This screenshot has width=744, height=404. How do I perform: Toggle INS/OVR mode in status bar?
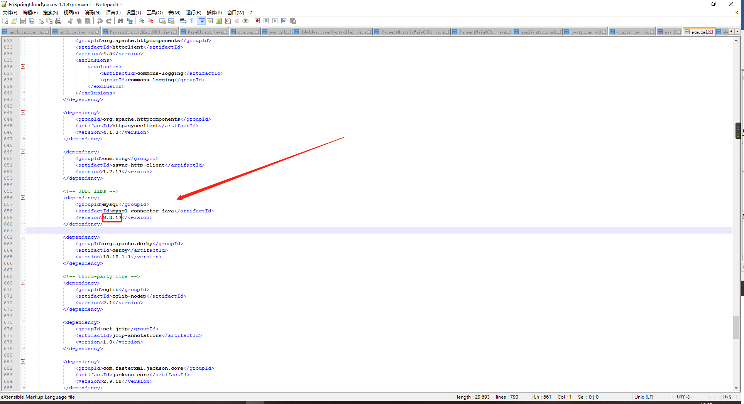tap(727, 397)
